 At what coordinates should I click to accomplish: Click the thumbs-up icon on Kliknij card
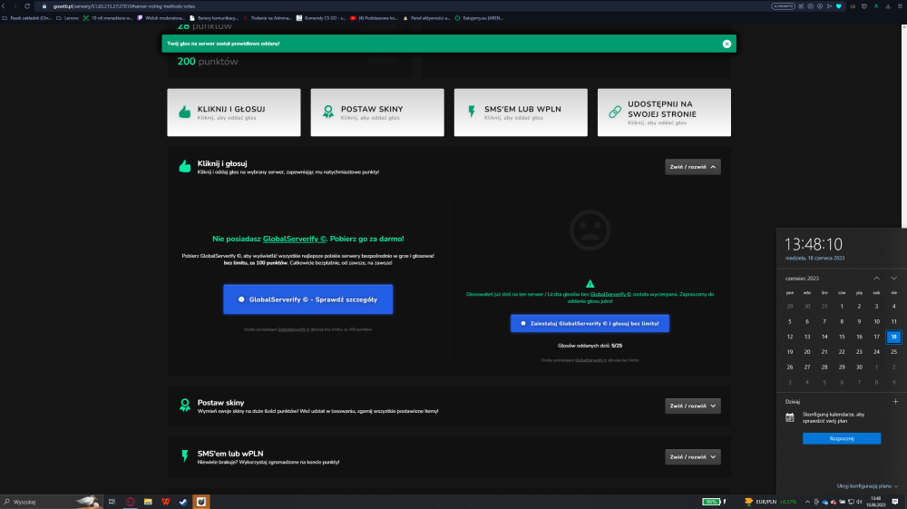click(184, 113)
